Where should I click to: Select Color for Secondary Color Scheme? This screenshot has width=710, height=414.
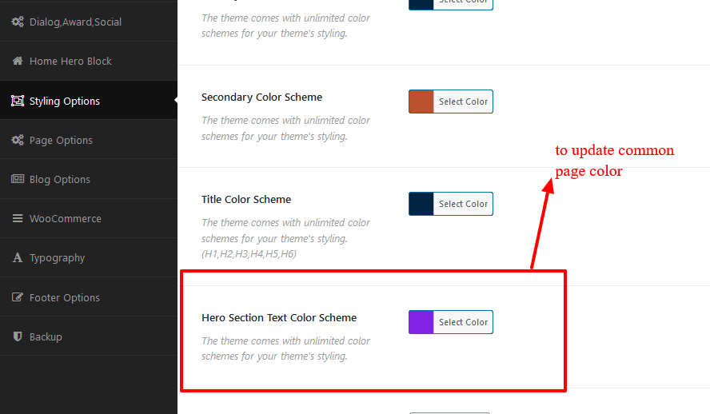pos(463,102)
